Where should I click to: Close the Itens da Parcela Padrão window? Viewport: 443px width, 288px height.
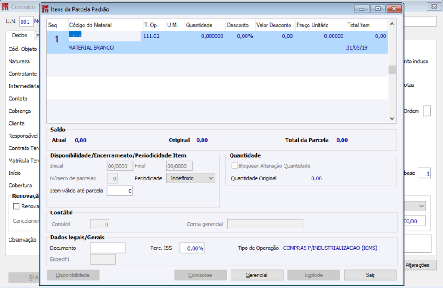(x=394, y=9)
